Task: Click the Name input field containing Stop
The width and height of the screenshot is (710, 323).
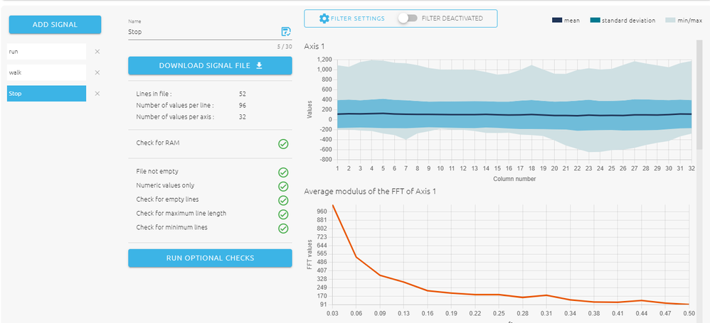Action: coord(203,32)
